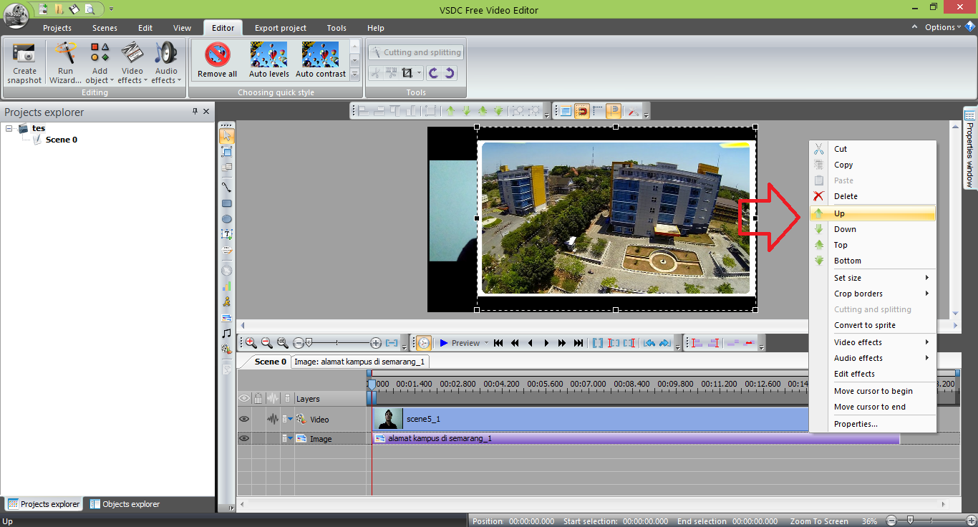Select the 'Image: alamat kampus di semarang_1' tab
The height and width of the screenshot is (527, 978).
[x=360, y=362]
